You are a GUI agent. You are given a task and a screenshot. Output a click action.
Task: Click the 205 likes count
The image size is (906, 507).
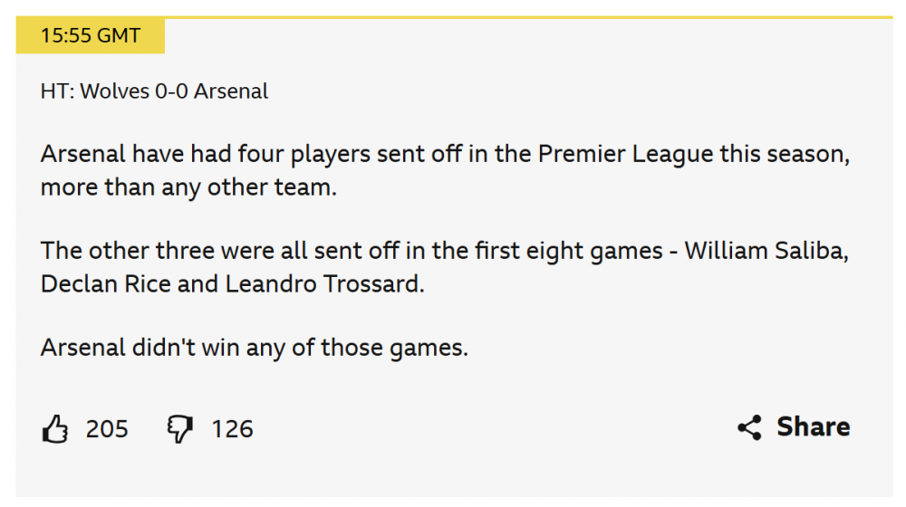tap(107, 428)
